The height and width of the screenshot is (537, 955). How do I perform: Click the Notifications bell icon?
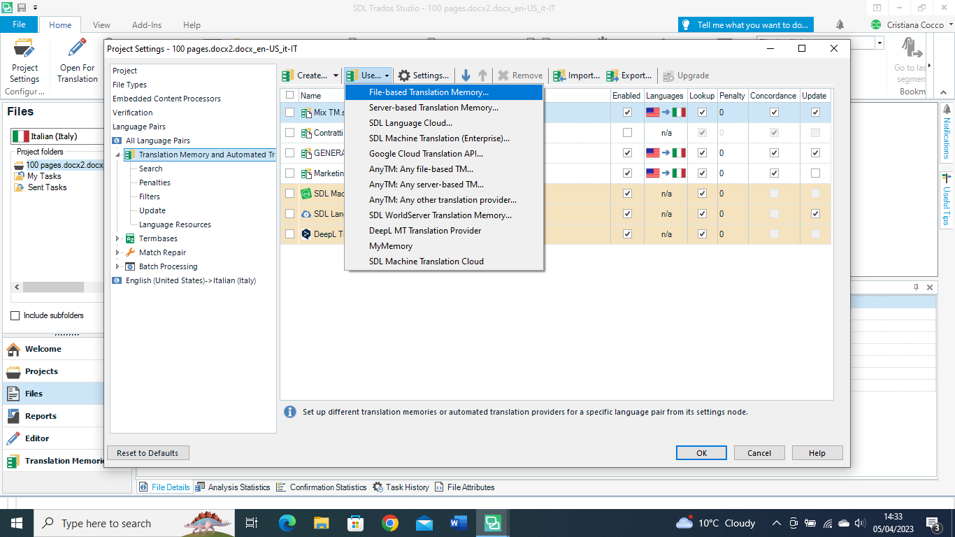click(x=840, y=24)
